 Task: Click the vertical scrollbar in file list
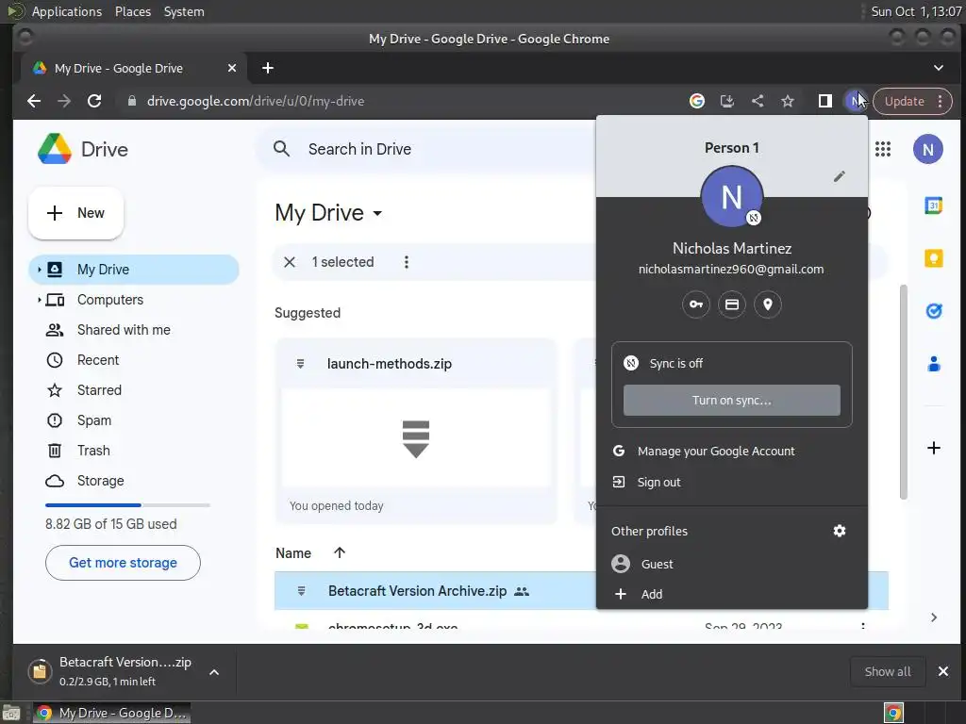(x=903, y=391)
